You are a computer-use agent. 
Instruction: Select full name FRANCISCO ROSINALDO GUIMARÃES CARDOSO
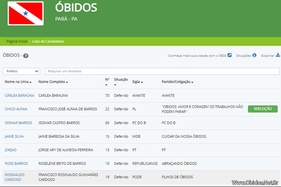68,177
